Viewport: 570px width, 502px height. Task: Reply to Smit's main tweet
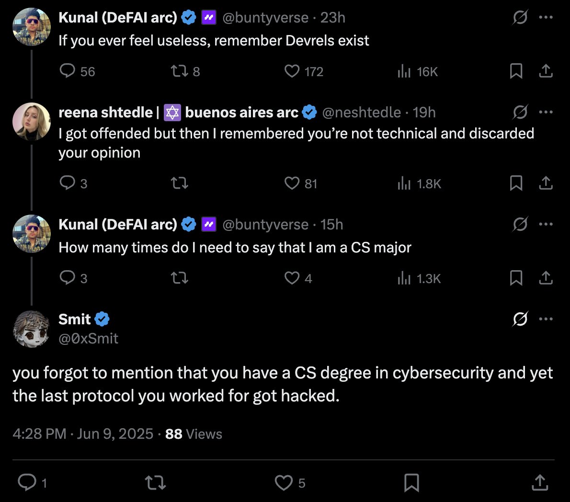click(x=27, y=482)
